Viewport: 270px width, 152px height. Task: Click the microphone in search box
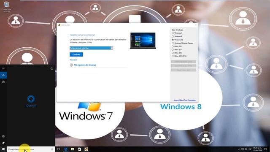point(52,149)
